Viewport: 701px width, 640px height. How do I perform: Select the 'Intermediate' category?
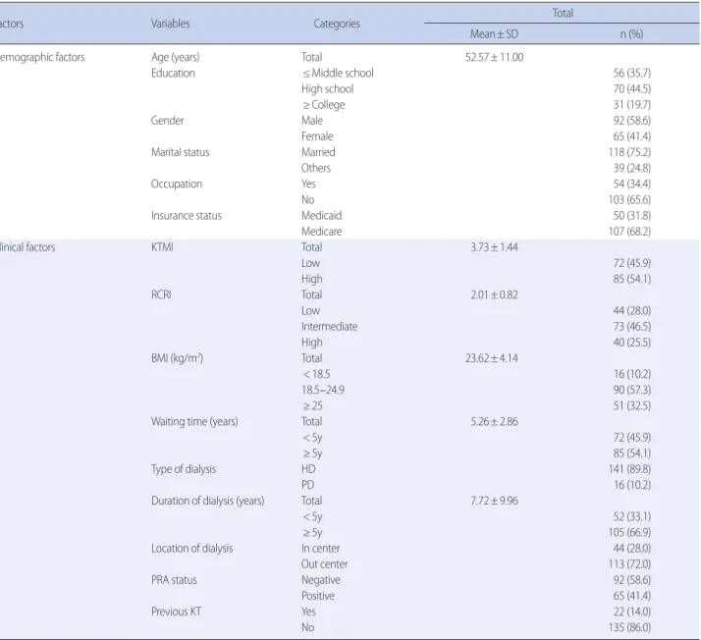coord(329,327)
